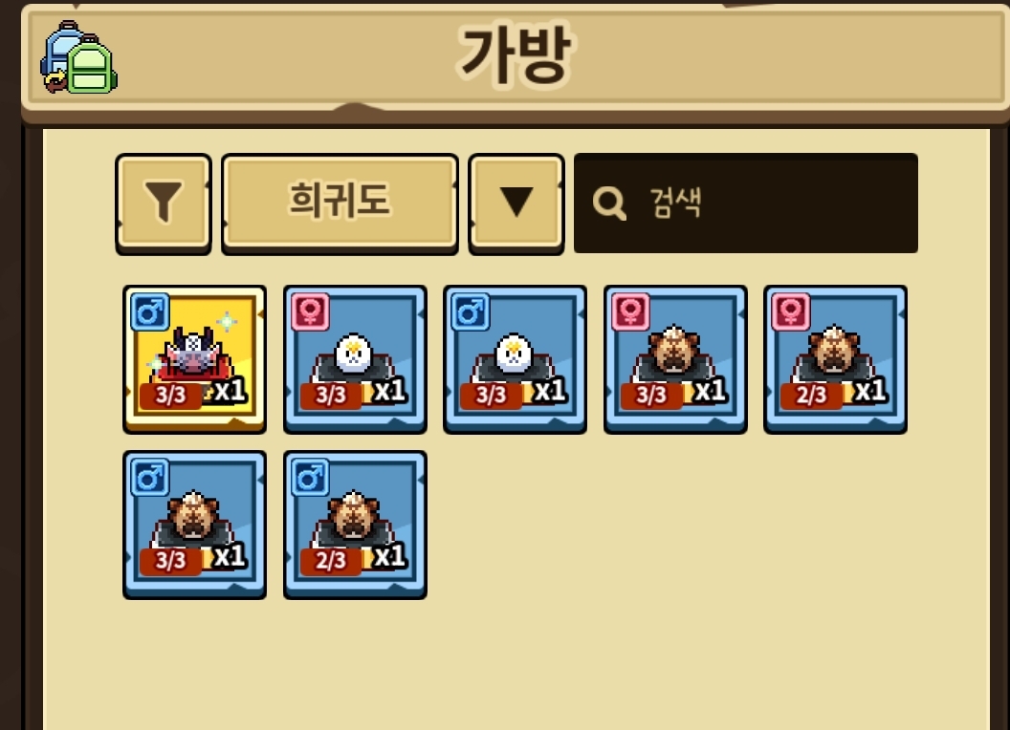Click male gender icon on golden card
This screenshot has height=730, width=1010.
pos(150,312)
